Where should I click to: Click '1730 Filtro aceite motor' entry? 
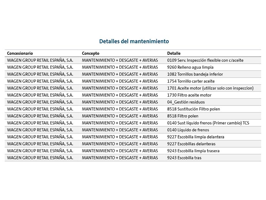189,95
